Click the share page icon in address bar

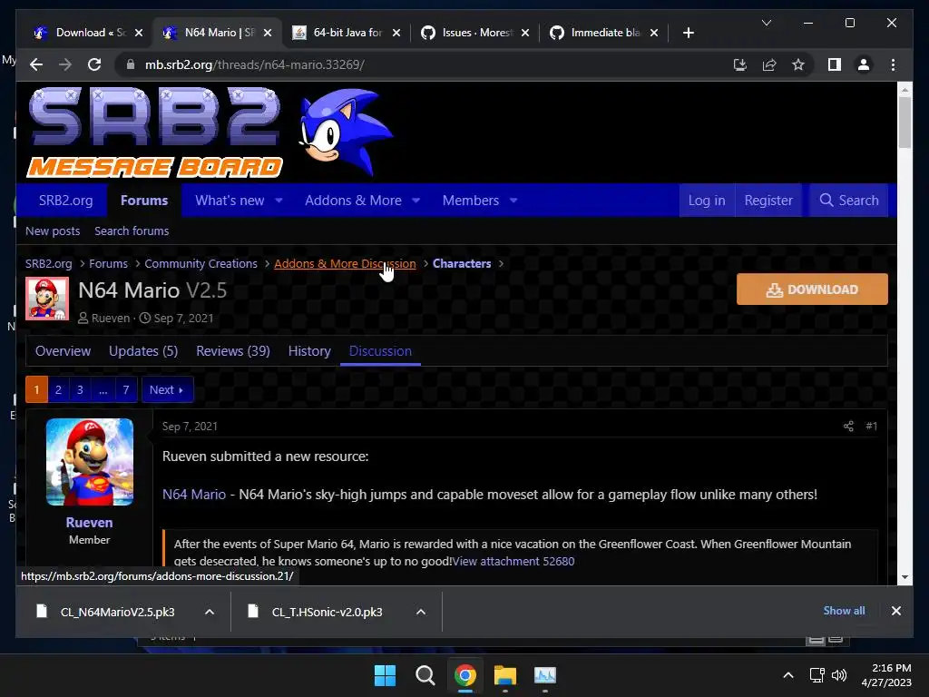769,64
